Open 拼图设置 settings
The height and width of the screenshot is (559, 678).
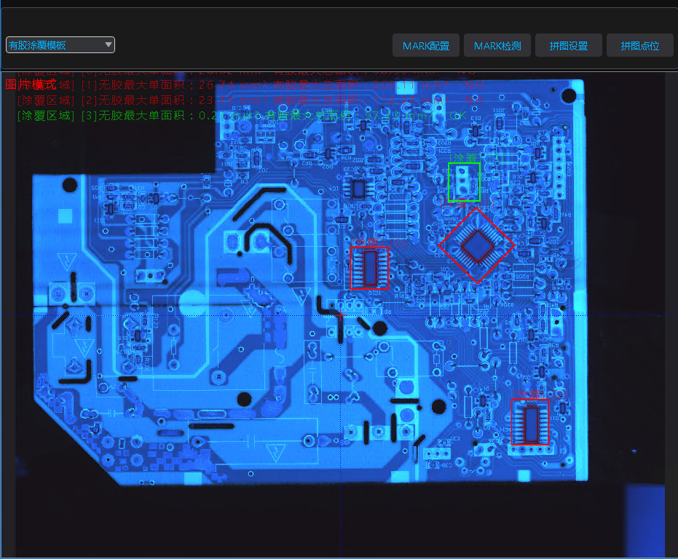tap(568, 46)
